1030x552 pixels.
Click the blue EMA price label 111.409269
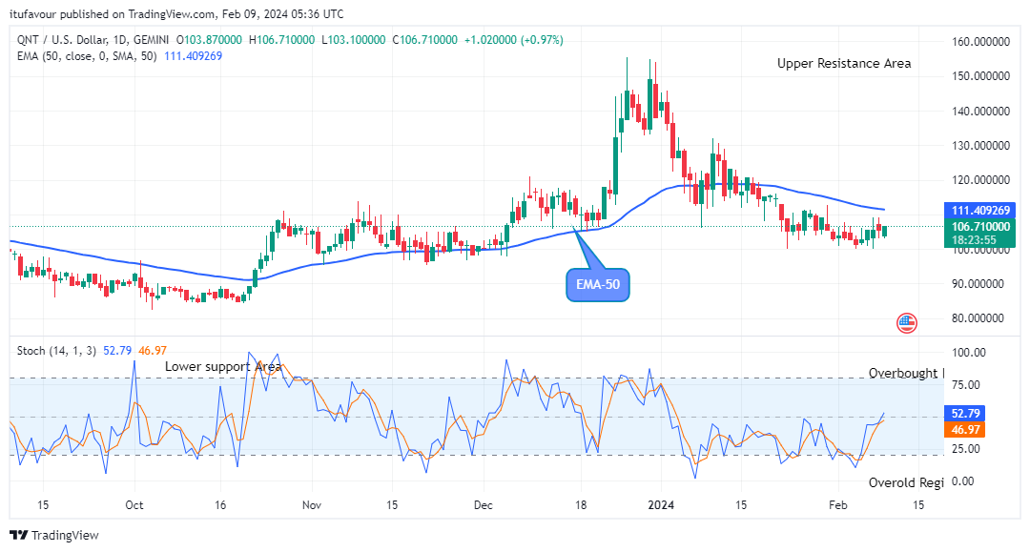point(980,210)
